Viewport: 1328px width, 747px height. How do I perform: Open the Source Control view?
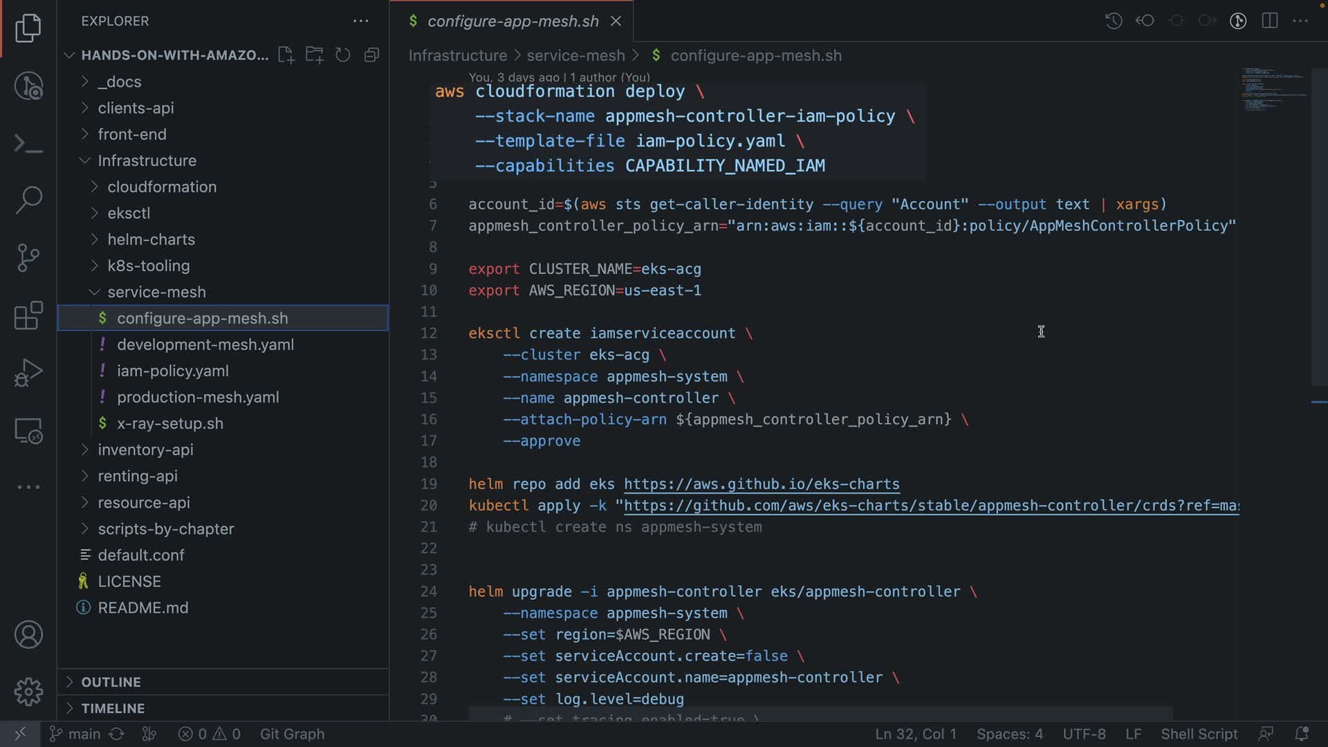(28, 258)
